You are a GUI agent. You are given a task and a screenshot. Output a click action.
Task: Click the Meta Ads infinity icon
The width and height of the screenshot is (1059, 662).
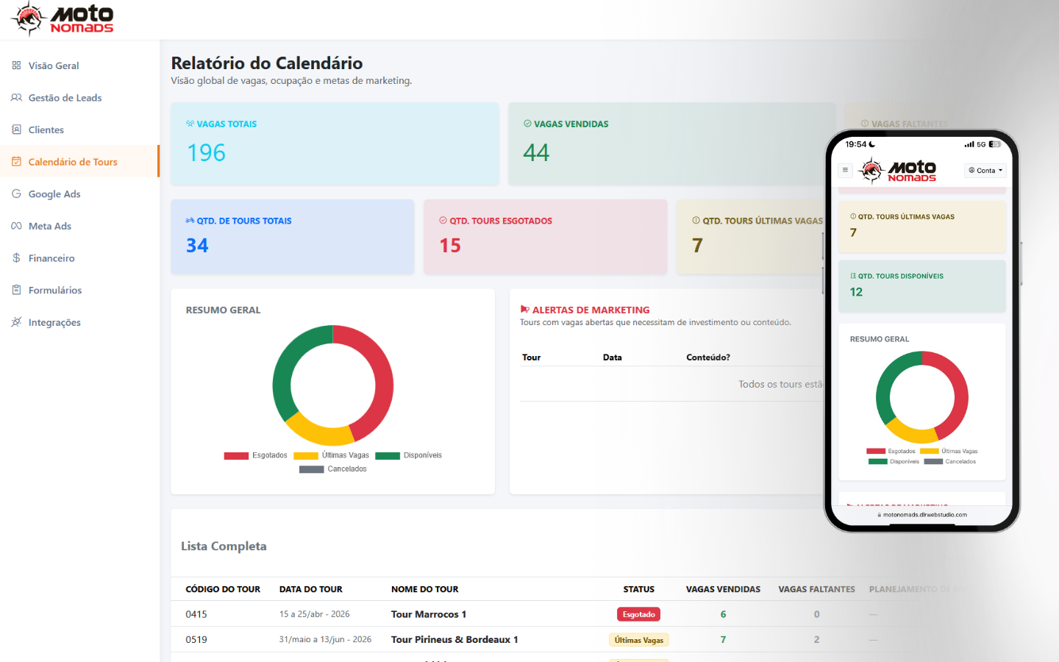(15, 226)
